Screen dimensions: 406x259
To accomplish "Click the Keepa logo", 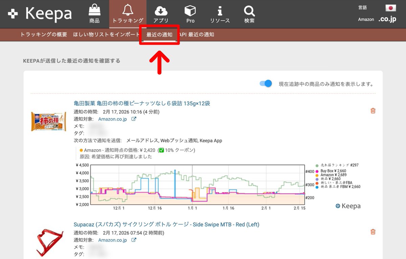I will click(40, 14).
